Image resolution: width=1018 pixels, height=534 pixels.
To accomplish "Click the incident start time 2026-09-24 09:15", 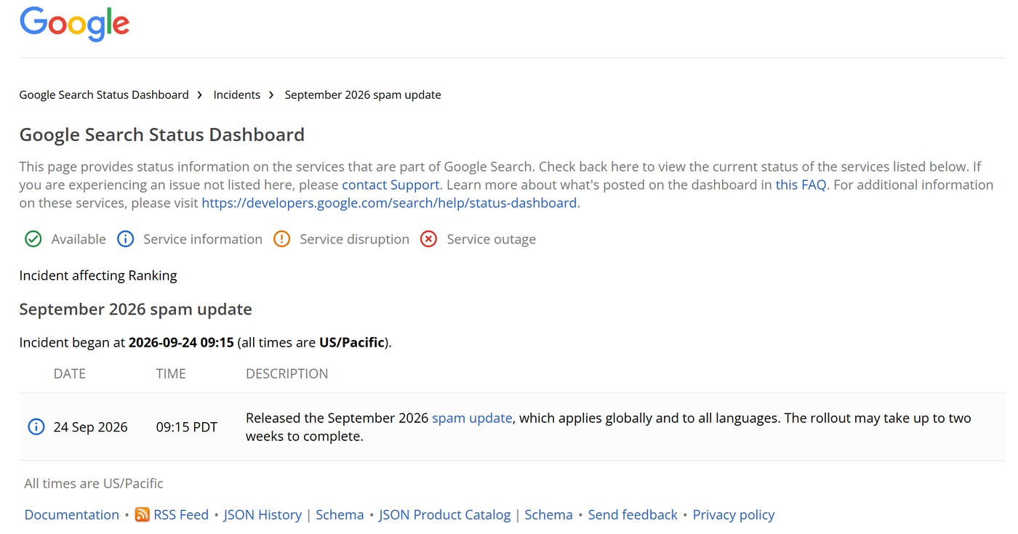I will coord(181,342).
